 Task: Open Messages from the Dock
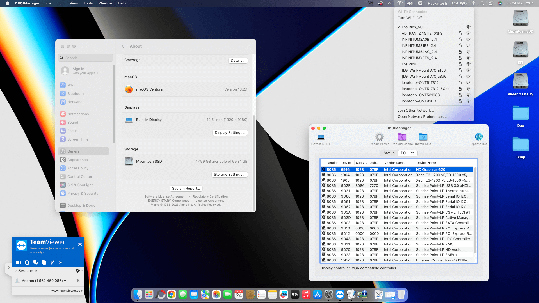click(183, 294)
